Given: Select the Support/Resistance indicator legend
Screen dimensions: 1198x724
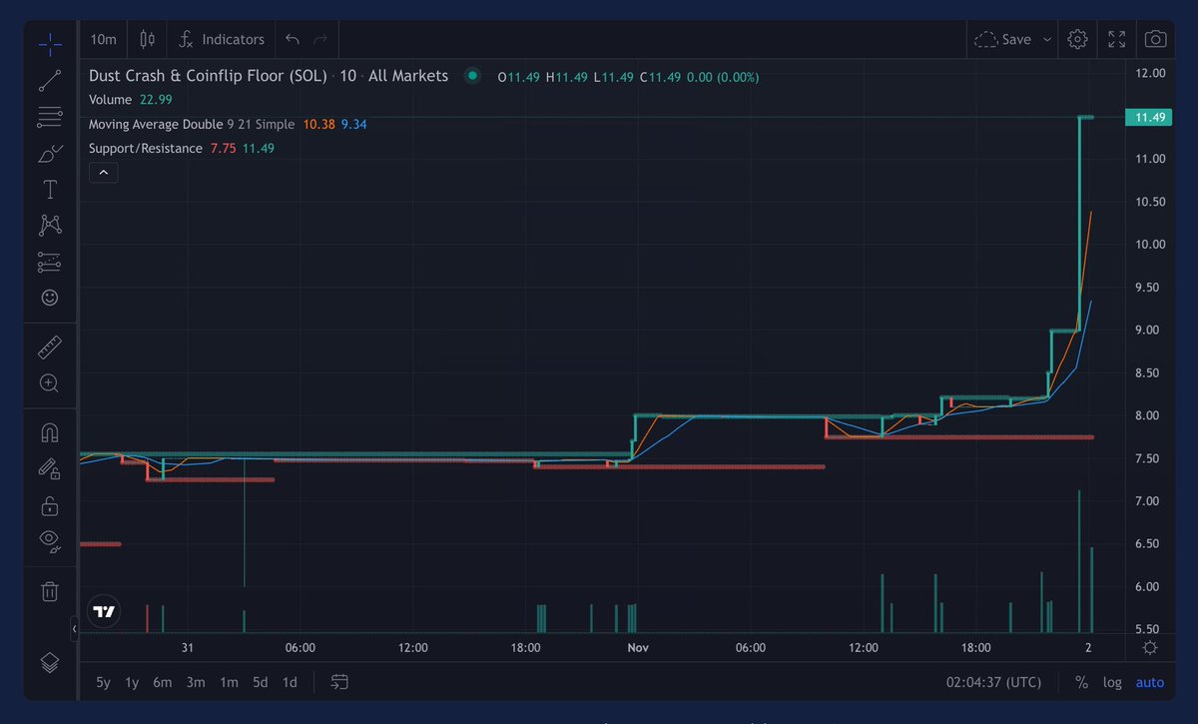Looking at the screenshot, I should 146,148.
